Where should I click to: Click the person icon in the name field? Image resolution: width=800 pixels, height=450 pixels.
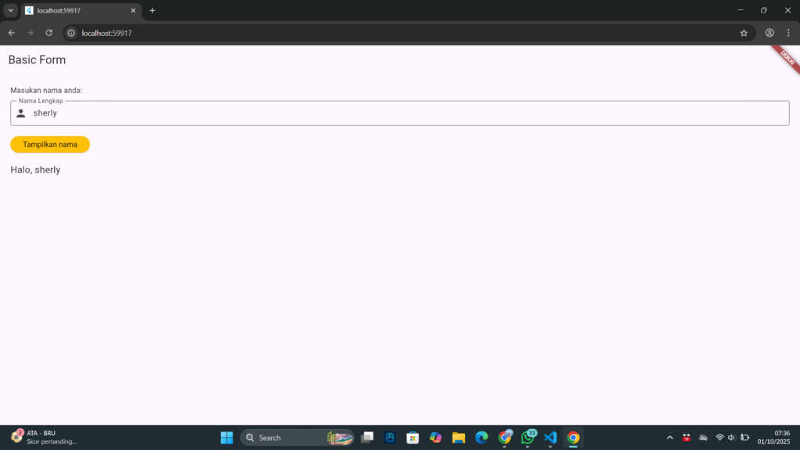[x=21, y=113]
